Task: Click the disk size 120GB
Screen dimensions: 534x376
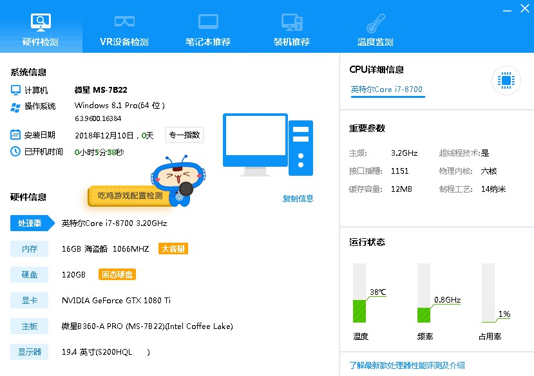Action: (x=73, y=275)
